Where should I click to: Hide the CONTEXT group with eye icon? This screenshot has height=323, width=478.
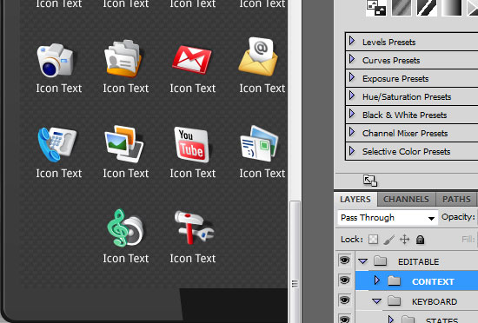click(345, 280)
